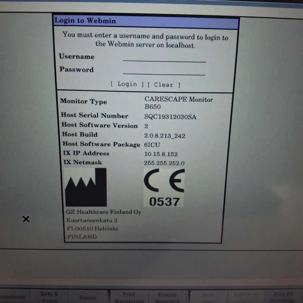Click GE Healthcare Finland Oy text
The height and width of the screenshot is (303, 303).
(103, 212)
